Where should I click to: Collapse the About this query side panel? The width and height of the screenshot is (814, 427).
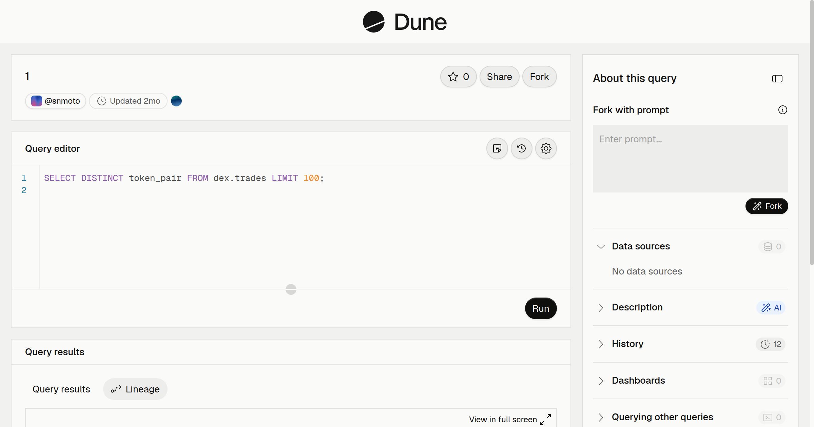pos(777,79)
